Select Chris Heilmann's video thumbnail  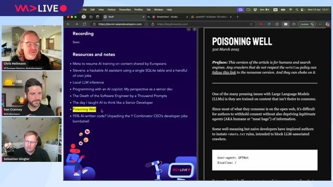[x=32, y=47]
